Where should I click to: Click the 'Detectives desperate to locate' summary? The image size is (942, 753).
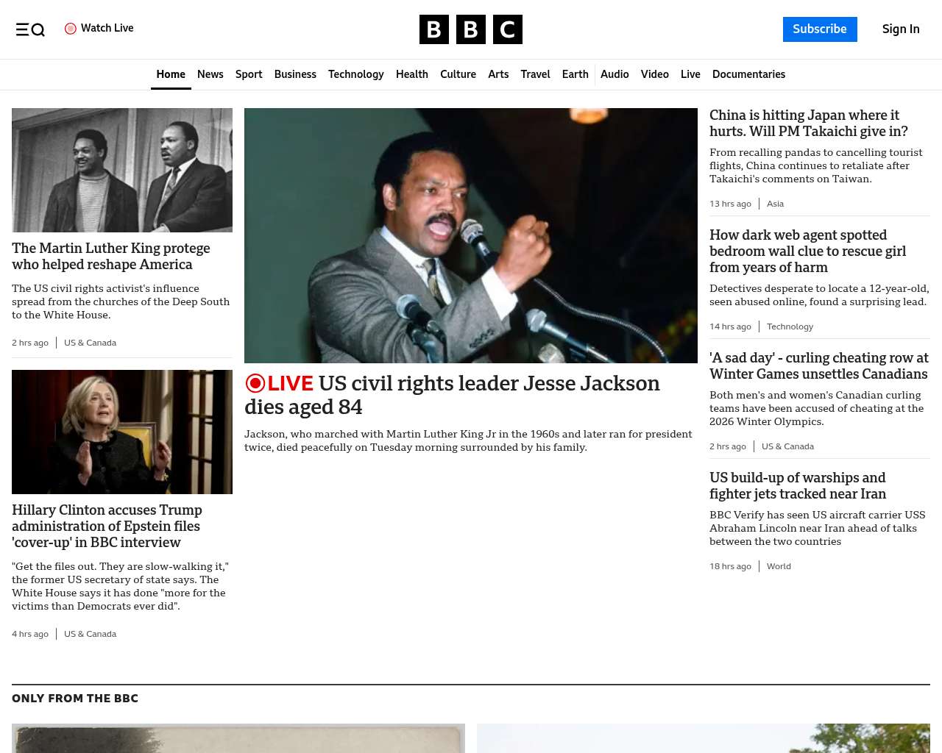(819, 295)
